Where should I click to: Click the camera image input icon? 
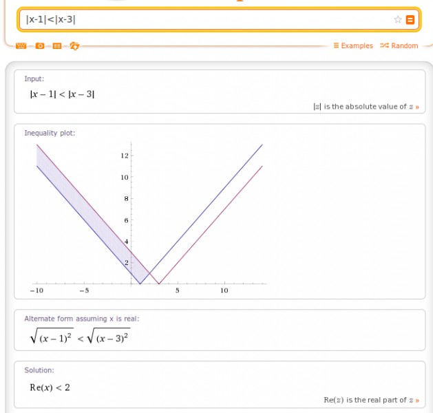point(40,46)
